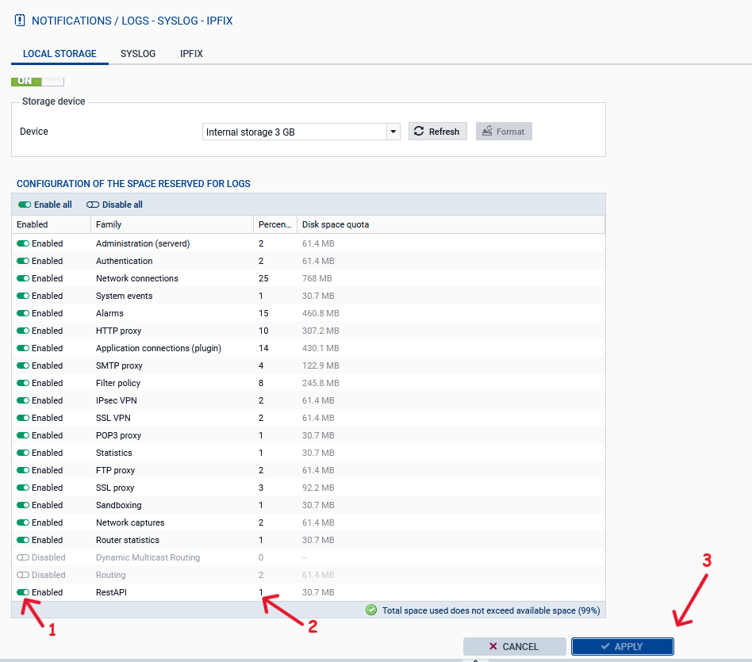Enable the Dynamic Multicast Routing toggle
The height and width of the screenshot is (662, 752).
point(23,557)
